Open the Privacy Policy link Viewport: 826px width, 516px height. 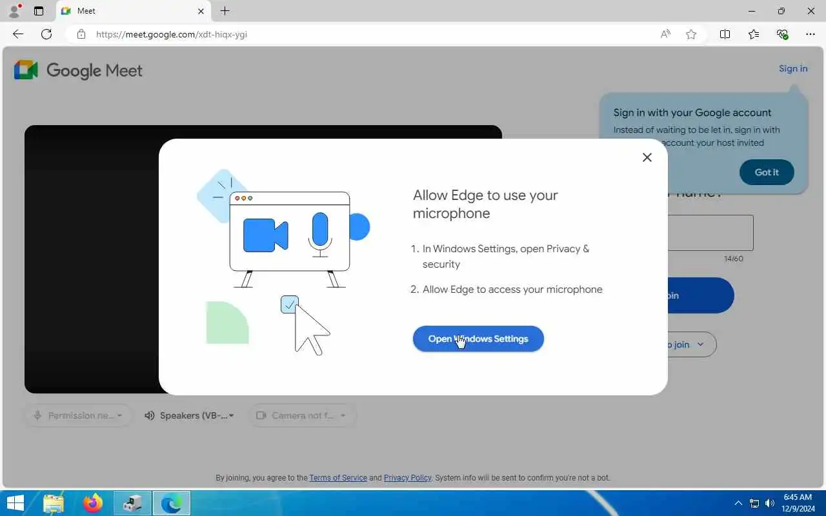click(407, 478)
